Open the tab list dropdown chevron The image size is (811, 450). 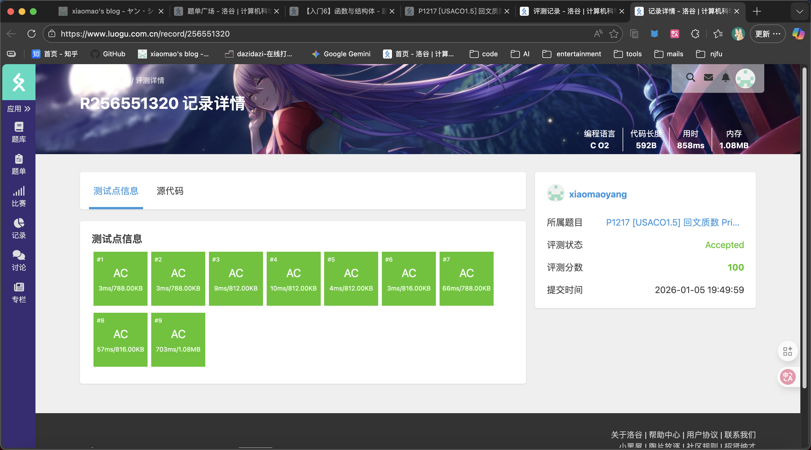point(799,11)
